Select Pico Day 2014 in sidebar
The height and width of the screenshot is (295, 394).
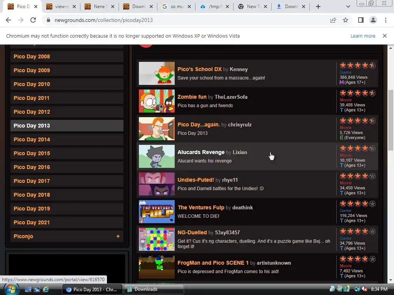[67, 139]
